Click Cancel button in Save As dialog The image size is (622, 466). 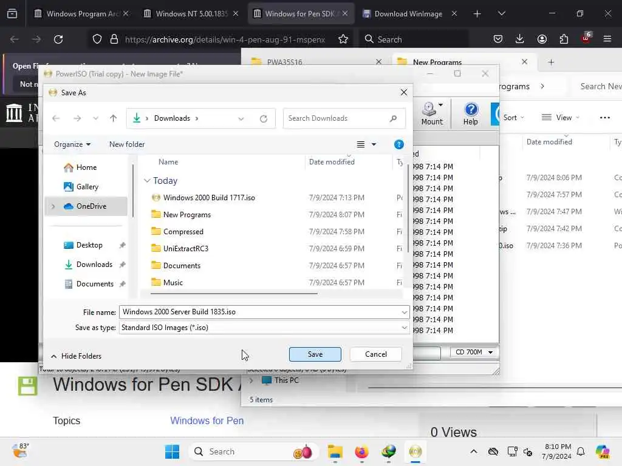(x=375, y=354)
